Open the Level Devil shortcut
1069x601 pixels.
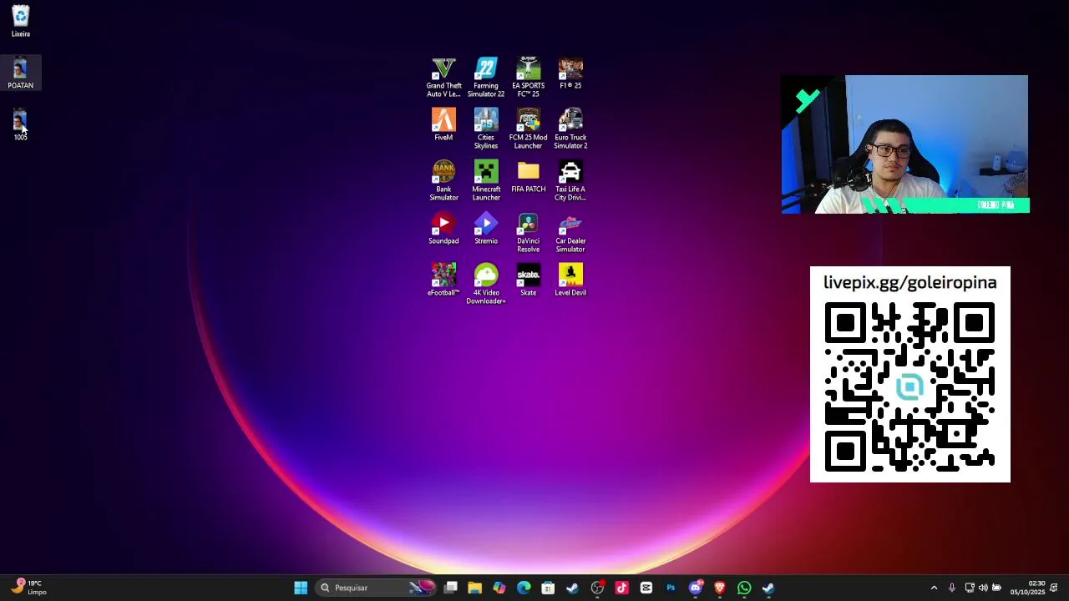click(570, 280)
